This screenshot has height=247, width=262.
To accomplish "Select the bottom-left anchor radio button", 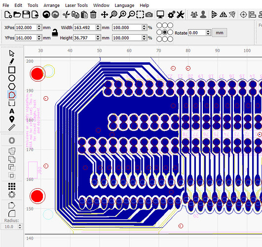I will [x=159, y=39].
